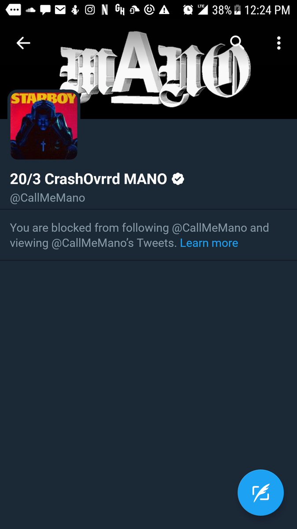Screen dimensions: 297x529
Task: Open the email notification icon
Action: 60,10
